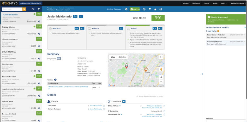Open the case list filter

click(39, 9)
